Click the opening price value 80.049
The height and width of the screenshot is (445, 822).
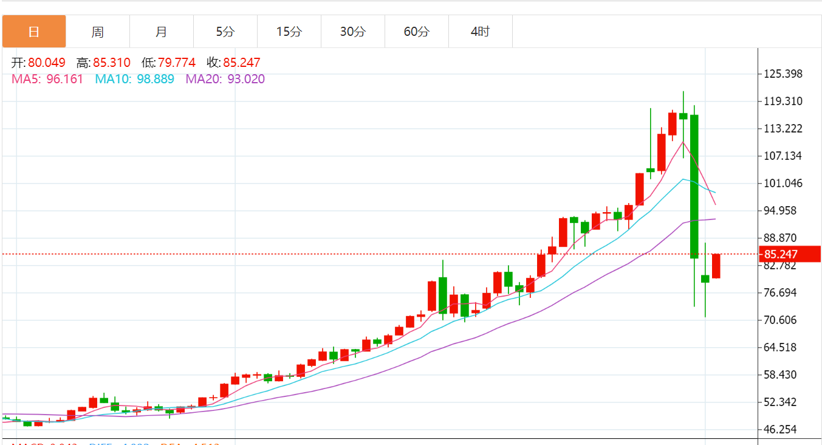47,63
